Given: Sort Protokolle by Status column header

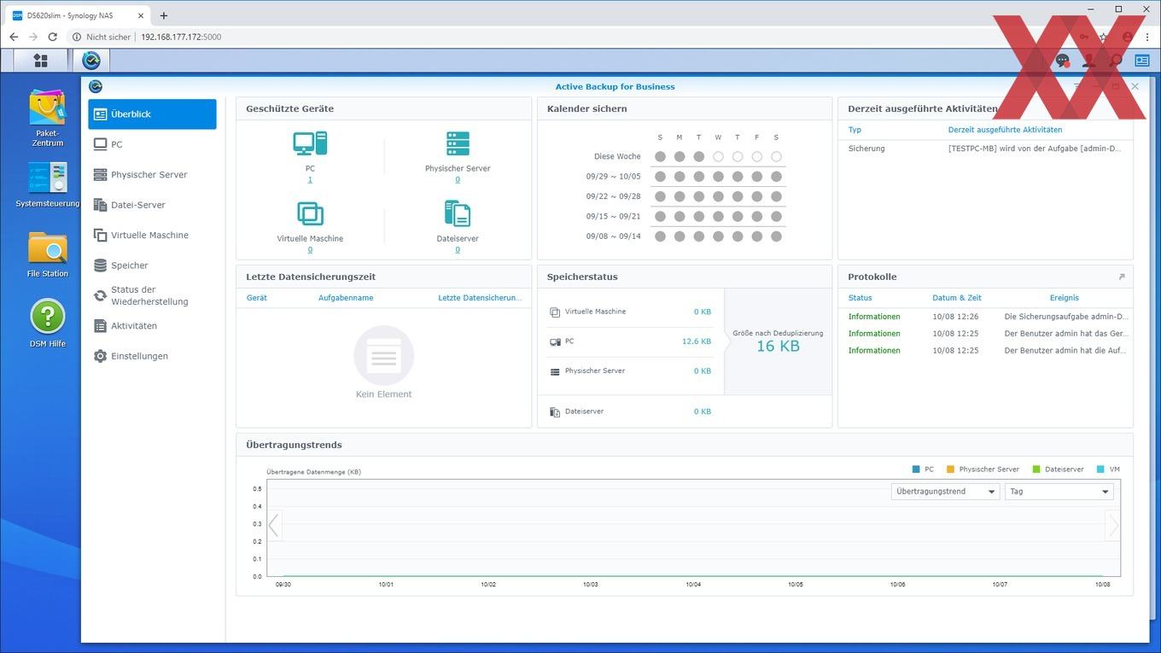Looking at the screenshot, I should [861, 298].
